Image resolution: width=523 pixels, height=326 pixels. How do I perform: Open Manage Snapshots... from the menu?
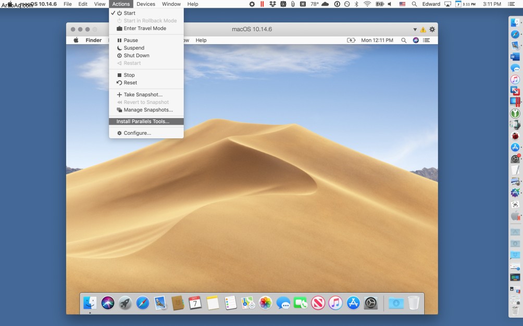[146, 110]
